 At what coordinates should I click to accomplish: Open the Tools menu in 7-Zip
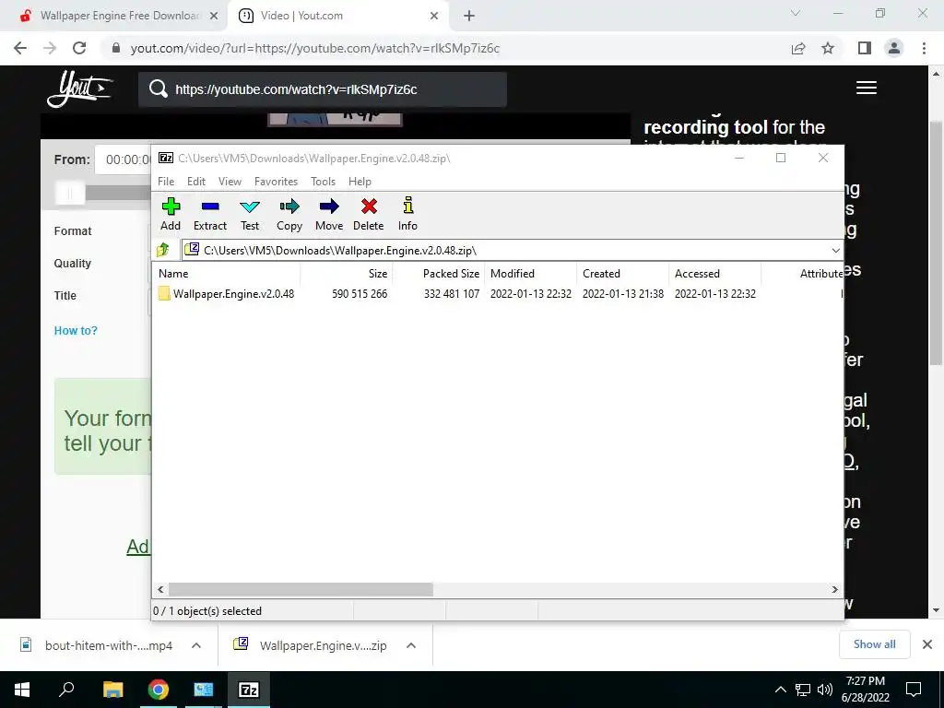click(324, 182)
